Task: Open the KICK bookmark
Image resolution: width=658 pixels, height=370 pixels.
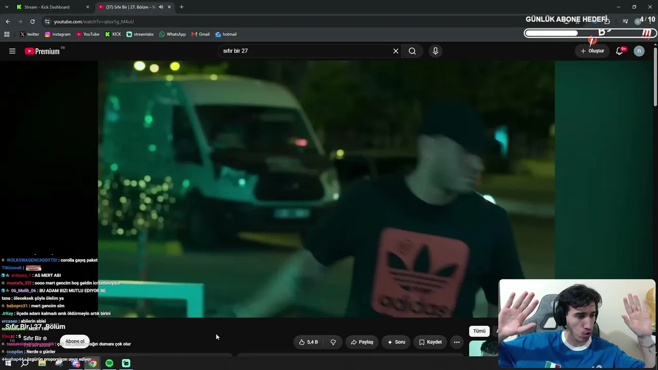Action: click(113, 34)
